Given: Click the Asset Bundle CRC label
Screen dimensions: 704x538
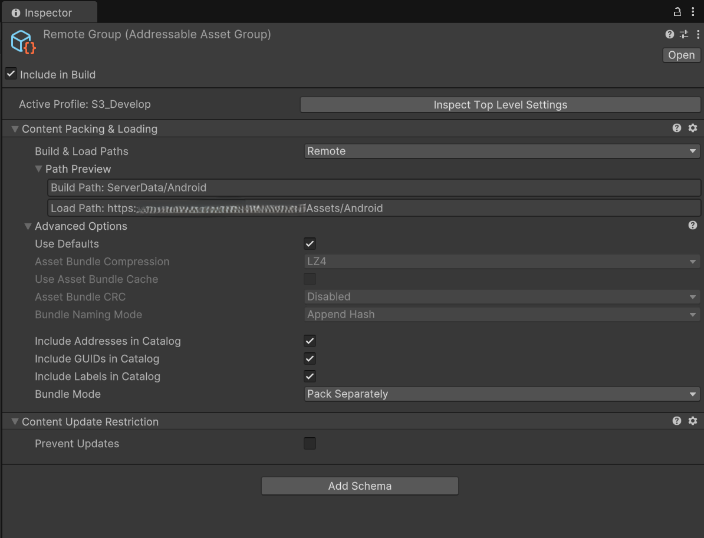Looking at the screenshot, I should (80, 297).
